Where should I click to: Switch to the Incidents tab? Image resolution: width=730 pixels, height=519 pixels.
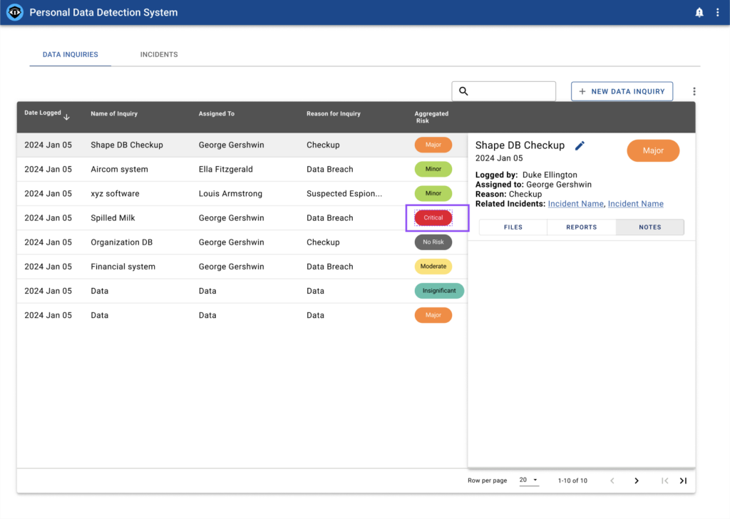tap(159, 55)
